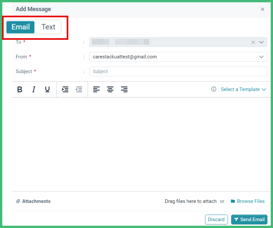
Task: Clear the recipient in the To field
Action: click(x=253, y=42)
